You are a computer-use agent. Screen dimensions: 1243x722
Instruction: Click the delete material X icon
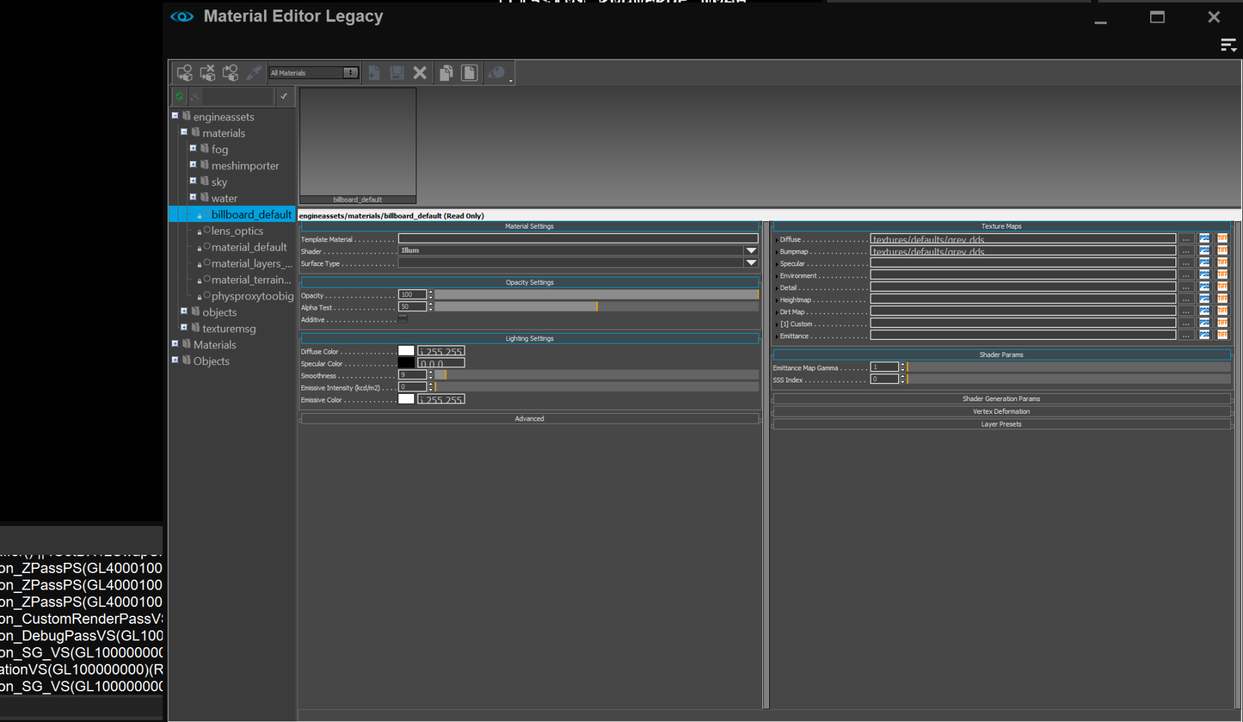(x=420, y=73)
